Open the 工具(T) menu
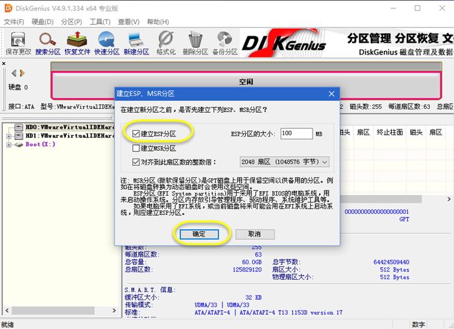The height and width of the screenshot is (329, 454). click(100, 22)
